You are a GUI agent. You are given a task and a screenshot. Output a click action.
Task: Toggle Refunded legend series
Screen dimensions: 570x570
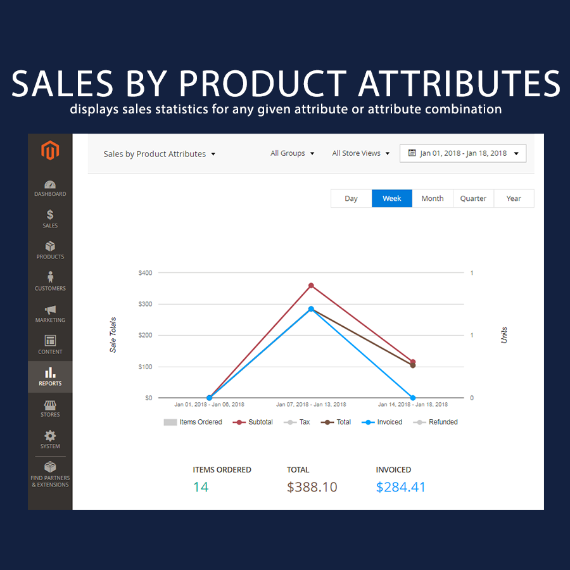tap(436, 422)
